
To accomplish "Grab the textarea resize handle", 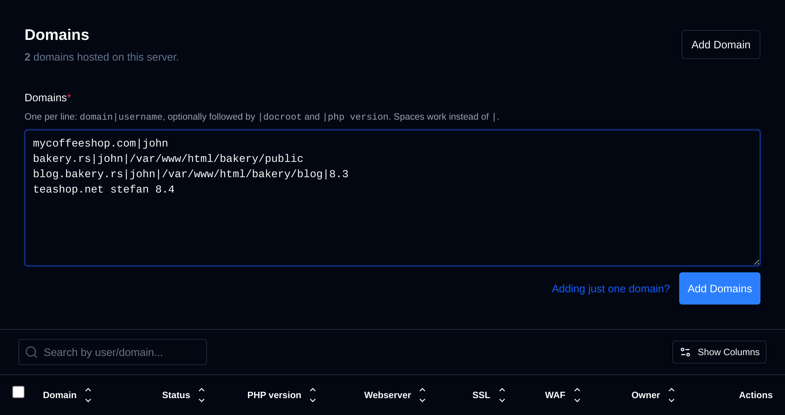I will tap(756, 262).
